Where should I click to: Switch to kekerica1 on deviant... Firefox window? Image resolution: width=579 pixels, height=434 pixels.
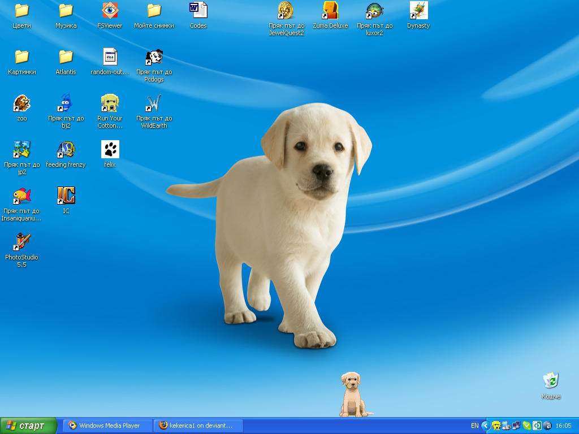[x=198, y=426]
